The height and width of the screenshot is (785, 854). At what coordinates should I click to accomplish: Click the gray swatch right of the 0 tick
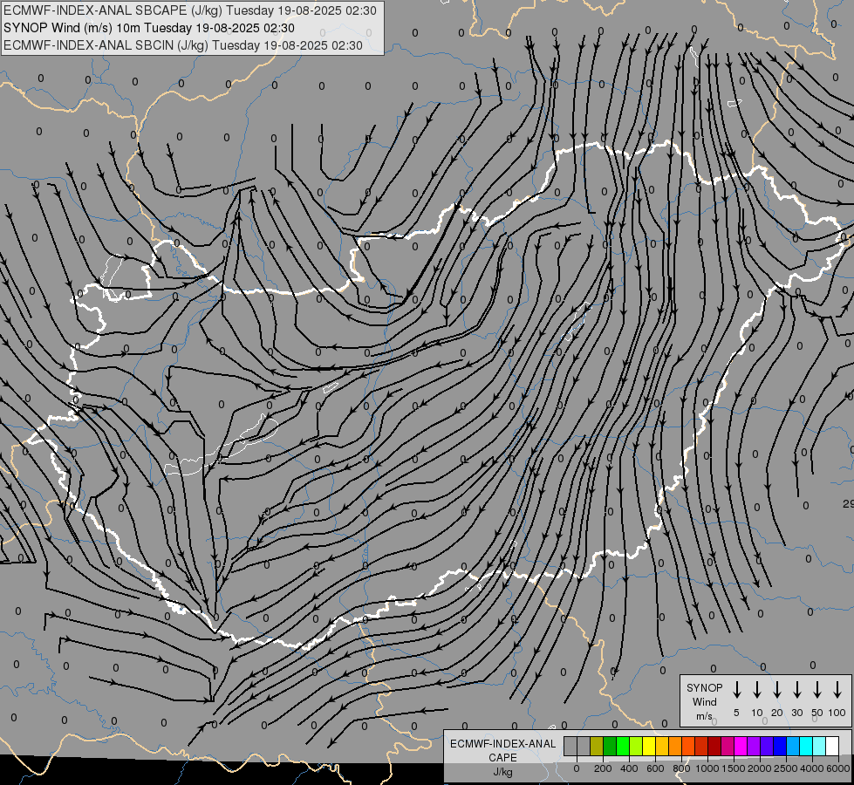584,747
